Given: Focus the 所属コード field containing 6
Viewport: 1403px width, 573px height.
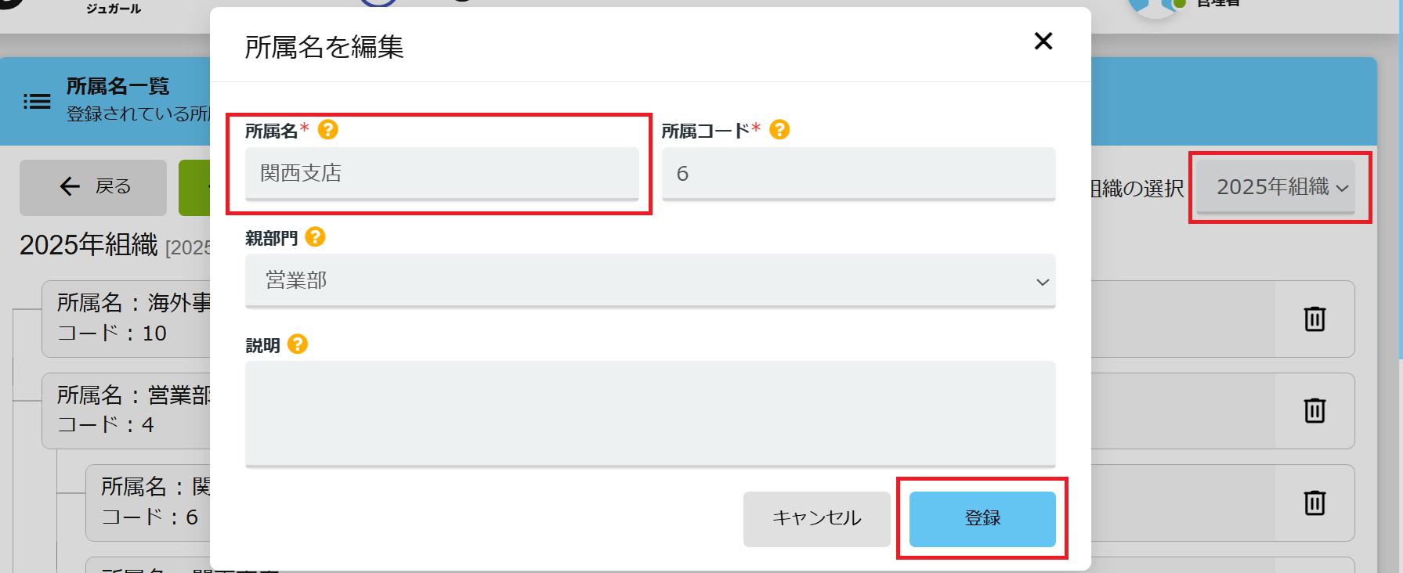Looking at the screenshot, I should pos(859,174).
